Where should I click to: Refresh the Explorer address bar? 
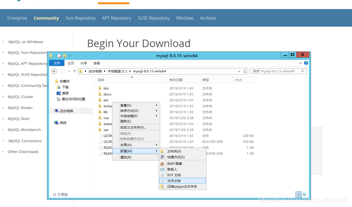(x=245, y=71)
